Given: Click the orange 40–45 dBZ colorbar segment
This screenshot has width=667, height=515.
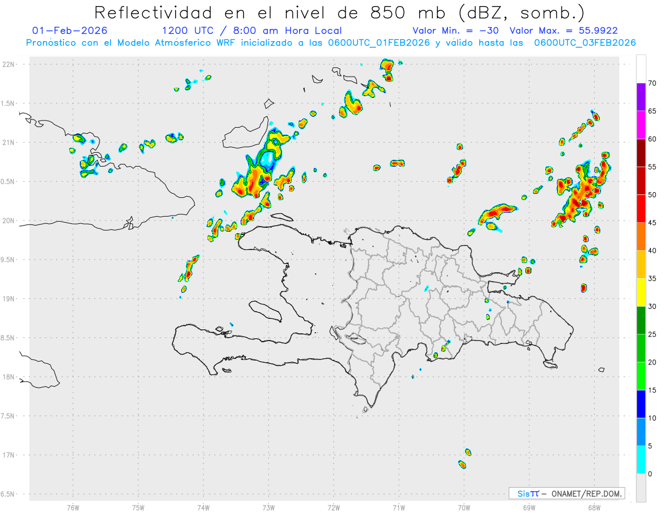Looking at the screenshot, I should pos(641,237).
